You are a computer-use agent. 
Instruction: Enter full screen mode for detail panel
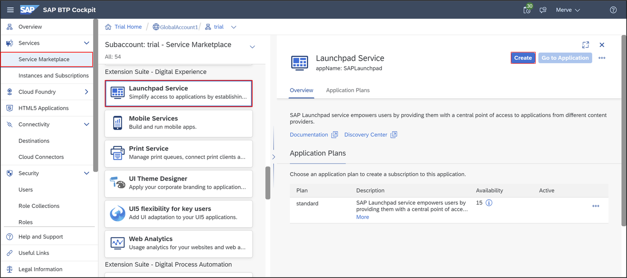click(x=586, y=45)
